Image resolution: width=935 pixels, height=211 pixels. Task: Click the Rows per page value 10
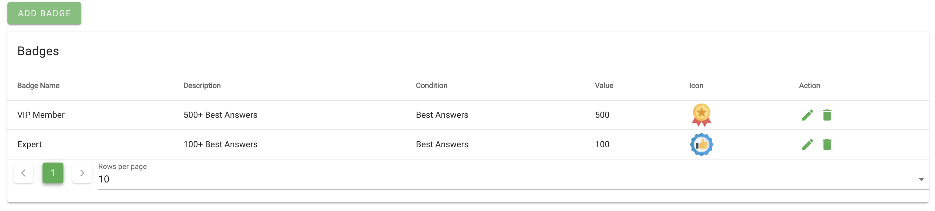[x=104, y=179]
